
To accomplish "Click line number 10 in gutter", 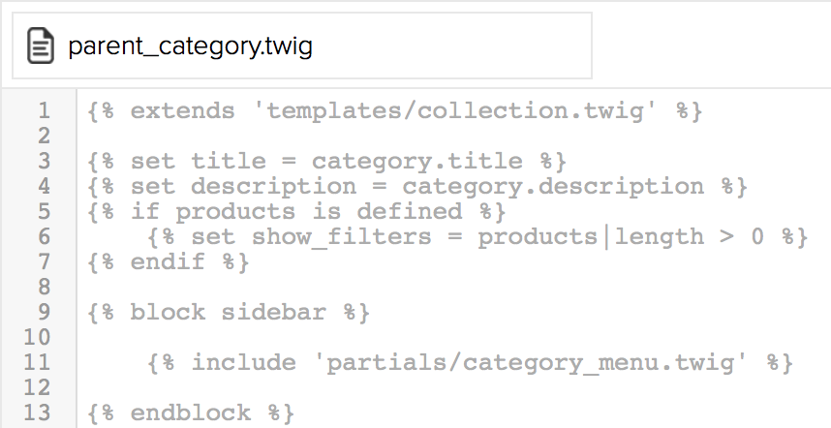I will (37, 337).
